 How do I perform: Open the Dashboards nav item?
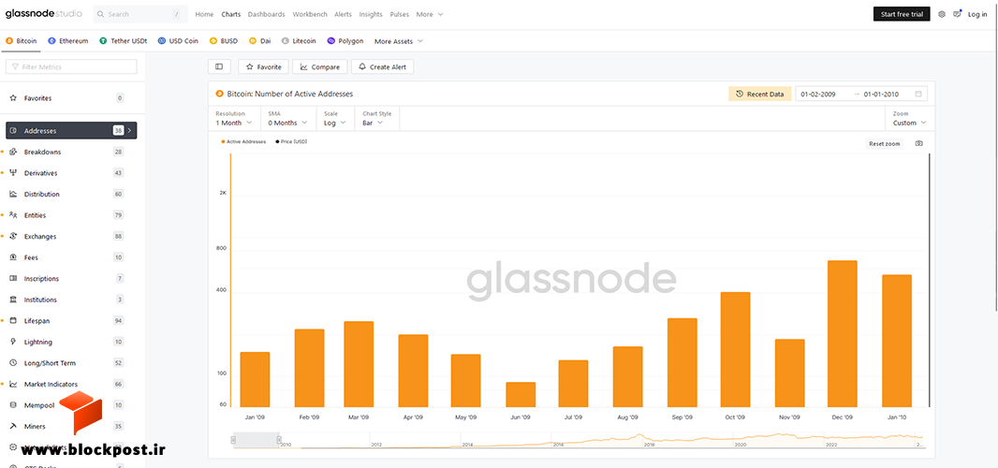pyautogui.click(x=266, y=14)
